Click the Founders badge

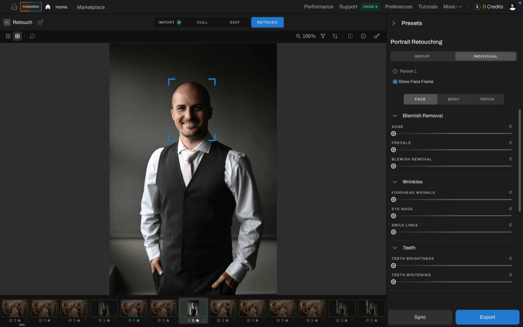tap(31, 7)
